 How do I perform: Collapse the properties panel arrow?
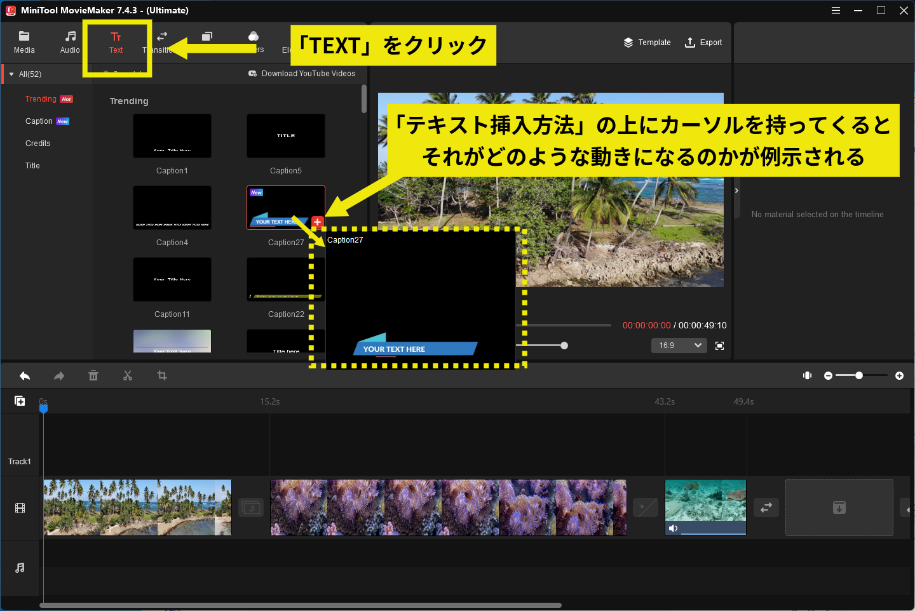pos(736,191)
